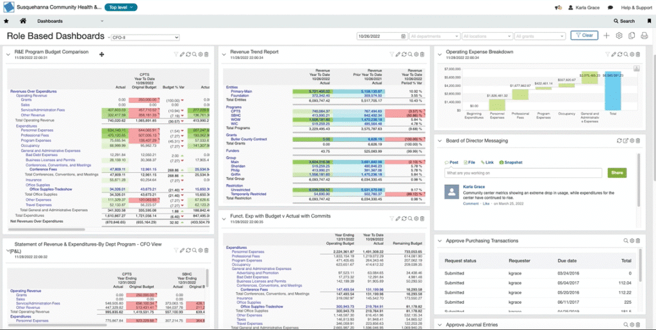Click filter icon on R&E Program Budget Comparison
Image resolution: width=656 pixels, height=330 pixels.
tap(176, 54)
